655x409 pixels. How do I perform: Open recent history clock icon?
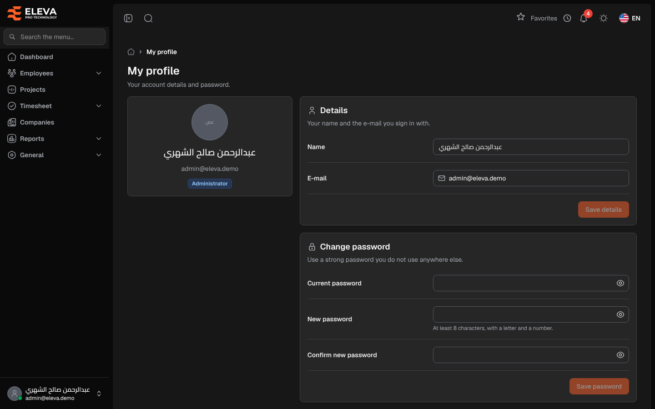tap(567, 18)
